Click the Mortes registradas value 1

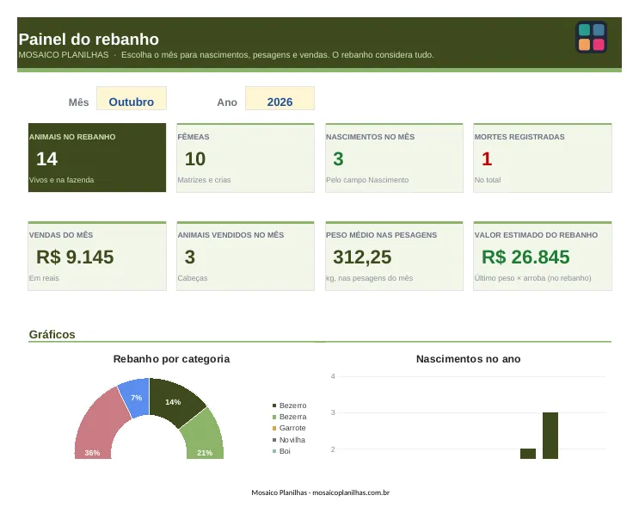(487, 159)
